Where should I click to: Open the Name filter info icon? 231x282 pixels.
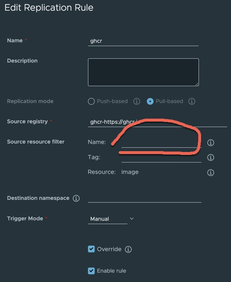(x=210, y=143)
